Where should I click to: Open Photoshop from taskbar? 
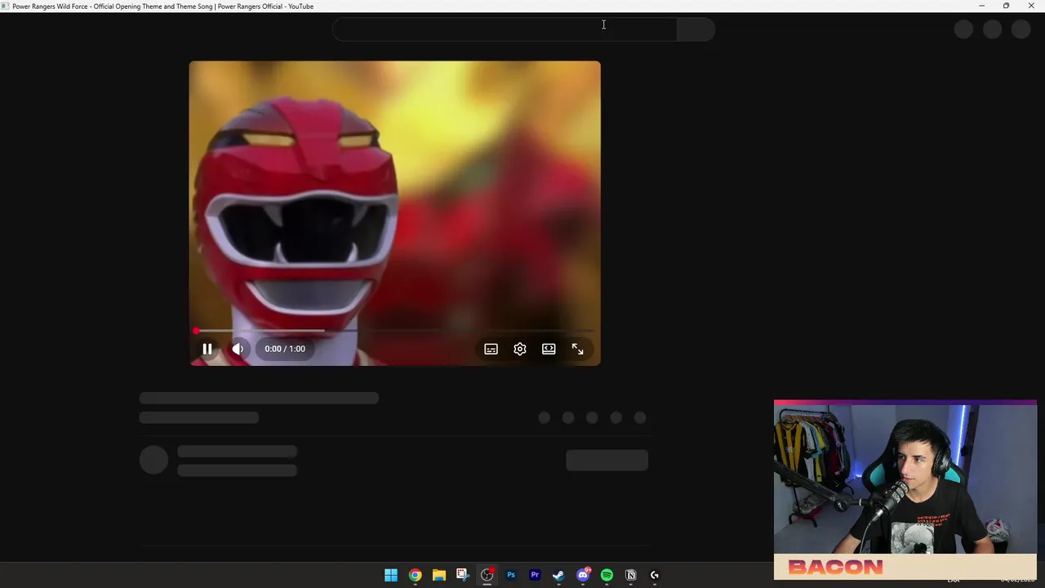click(x=511, y=575)
